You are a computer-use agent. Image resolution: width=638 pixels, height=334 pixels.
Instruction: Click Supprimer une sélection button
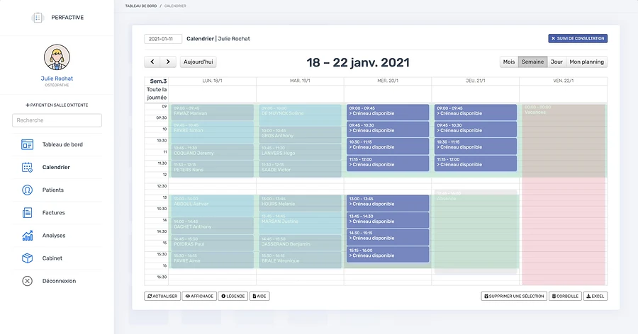tap(514, 296)
